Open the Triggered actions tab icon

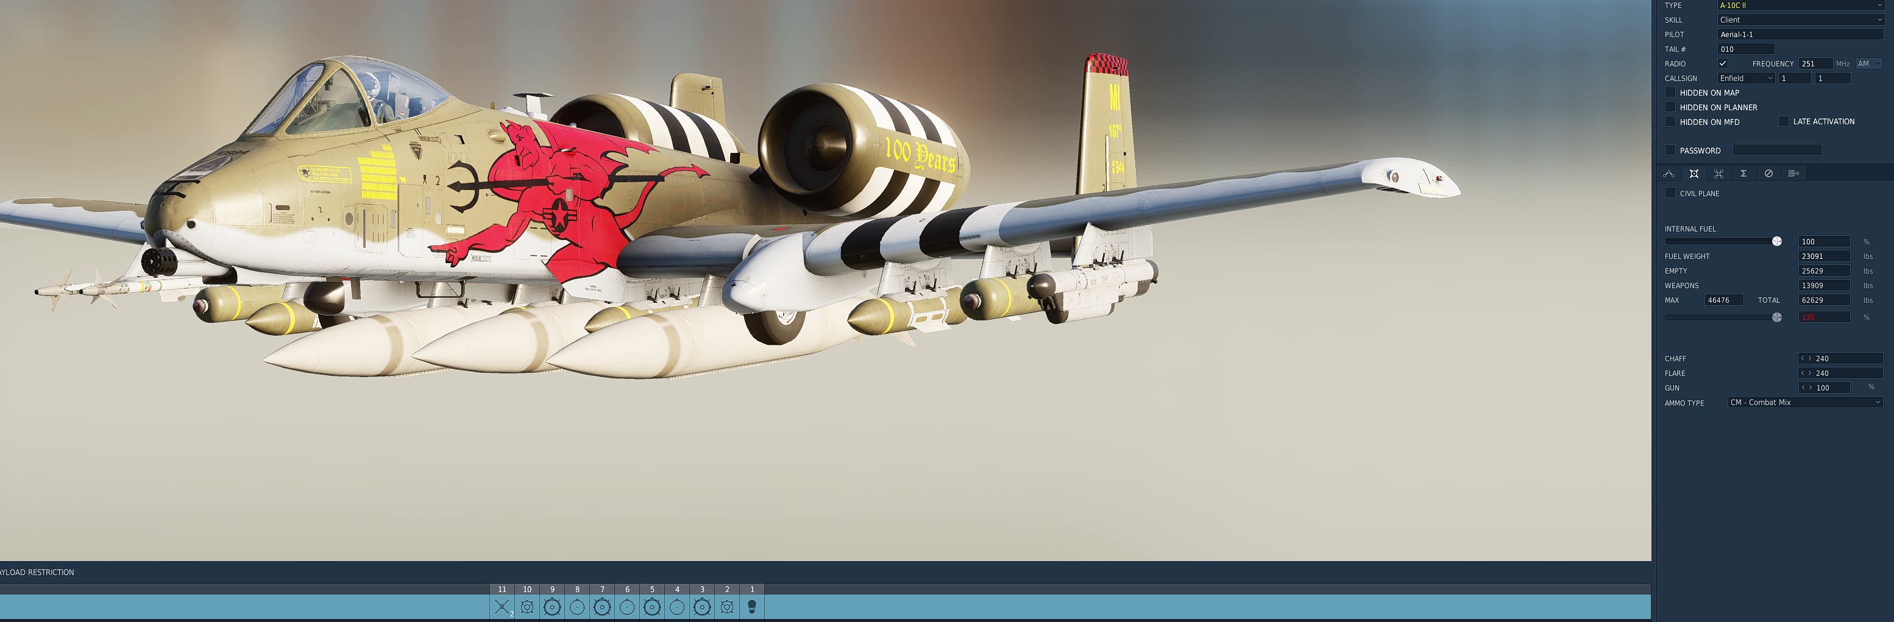coord(1718,174)
